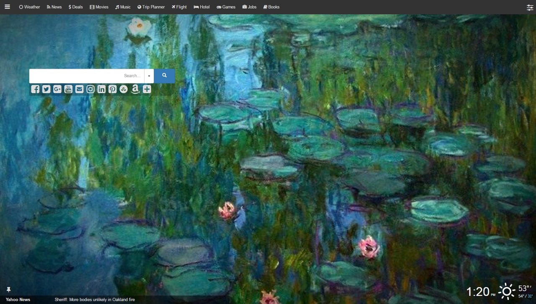Open the Weather page from top bar
Viewport: 536px width, 304px height.
click(29, 7)
